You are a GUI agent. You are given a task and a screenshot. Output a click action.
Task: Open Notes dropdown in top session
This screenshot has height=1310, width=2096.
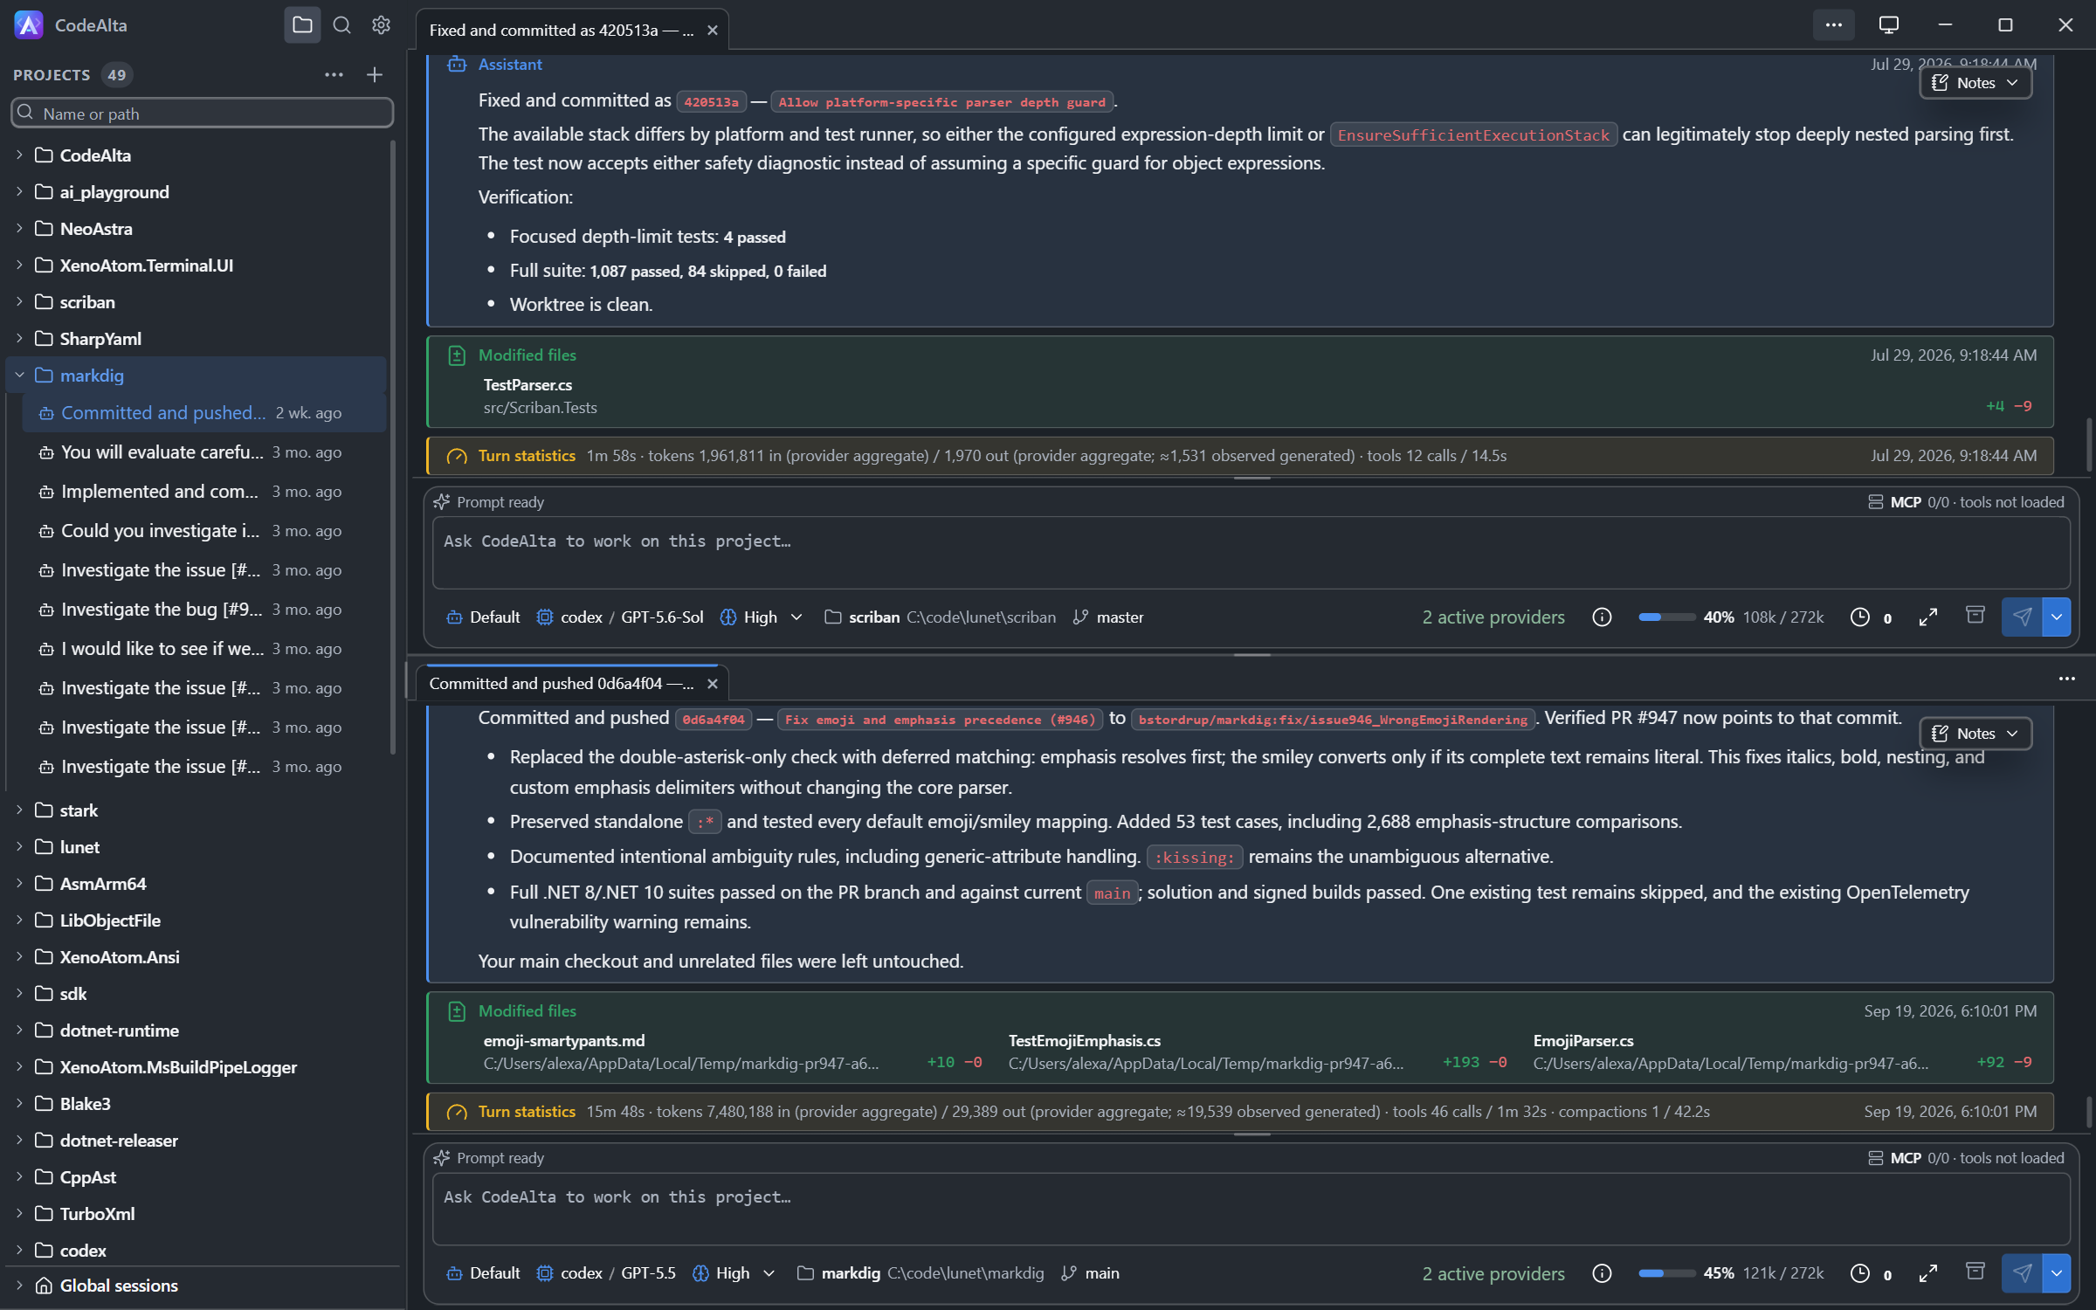1975,83
